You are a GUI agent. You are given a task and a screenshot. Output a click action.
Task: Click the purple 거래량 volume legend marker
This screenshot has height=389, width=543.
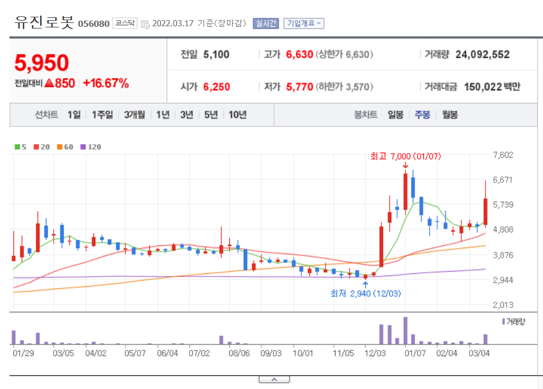[503, 321]
